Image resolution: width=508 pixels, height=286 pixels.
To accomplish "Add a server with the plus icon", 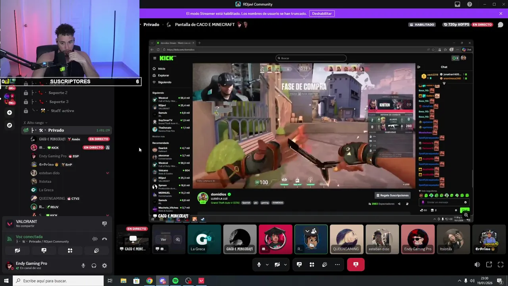I will coord(10,112).
